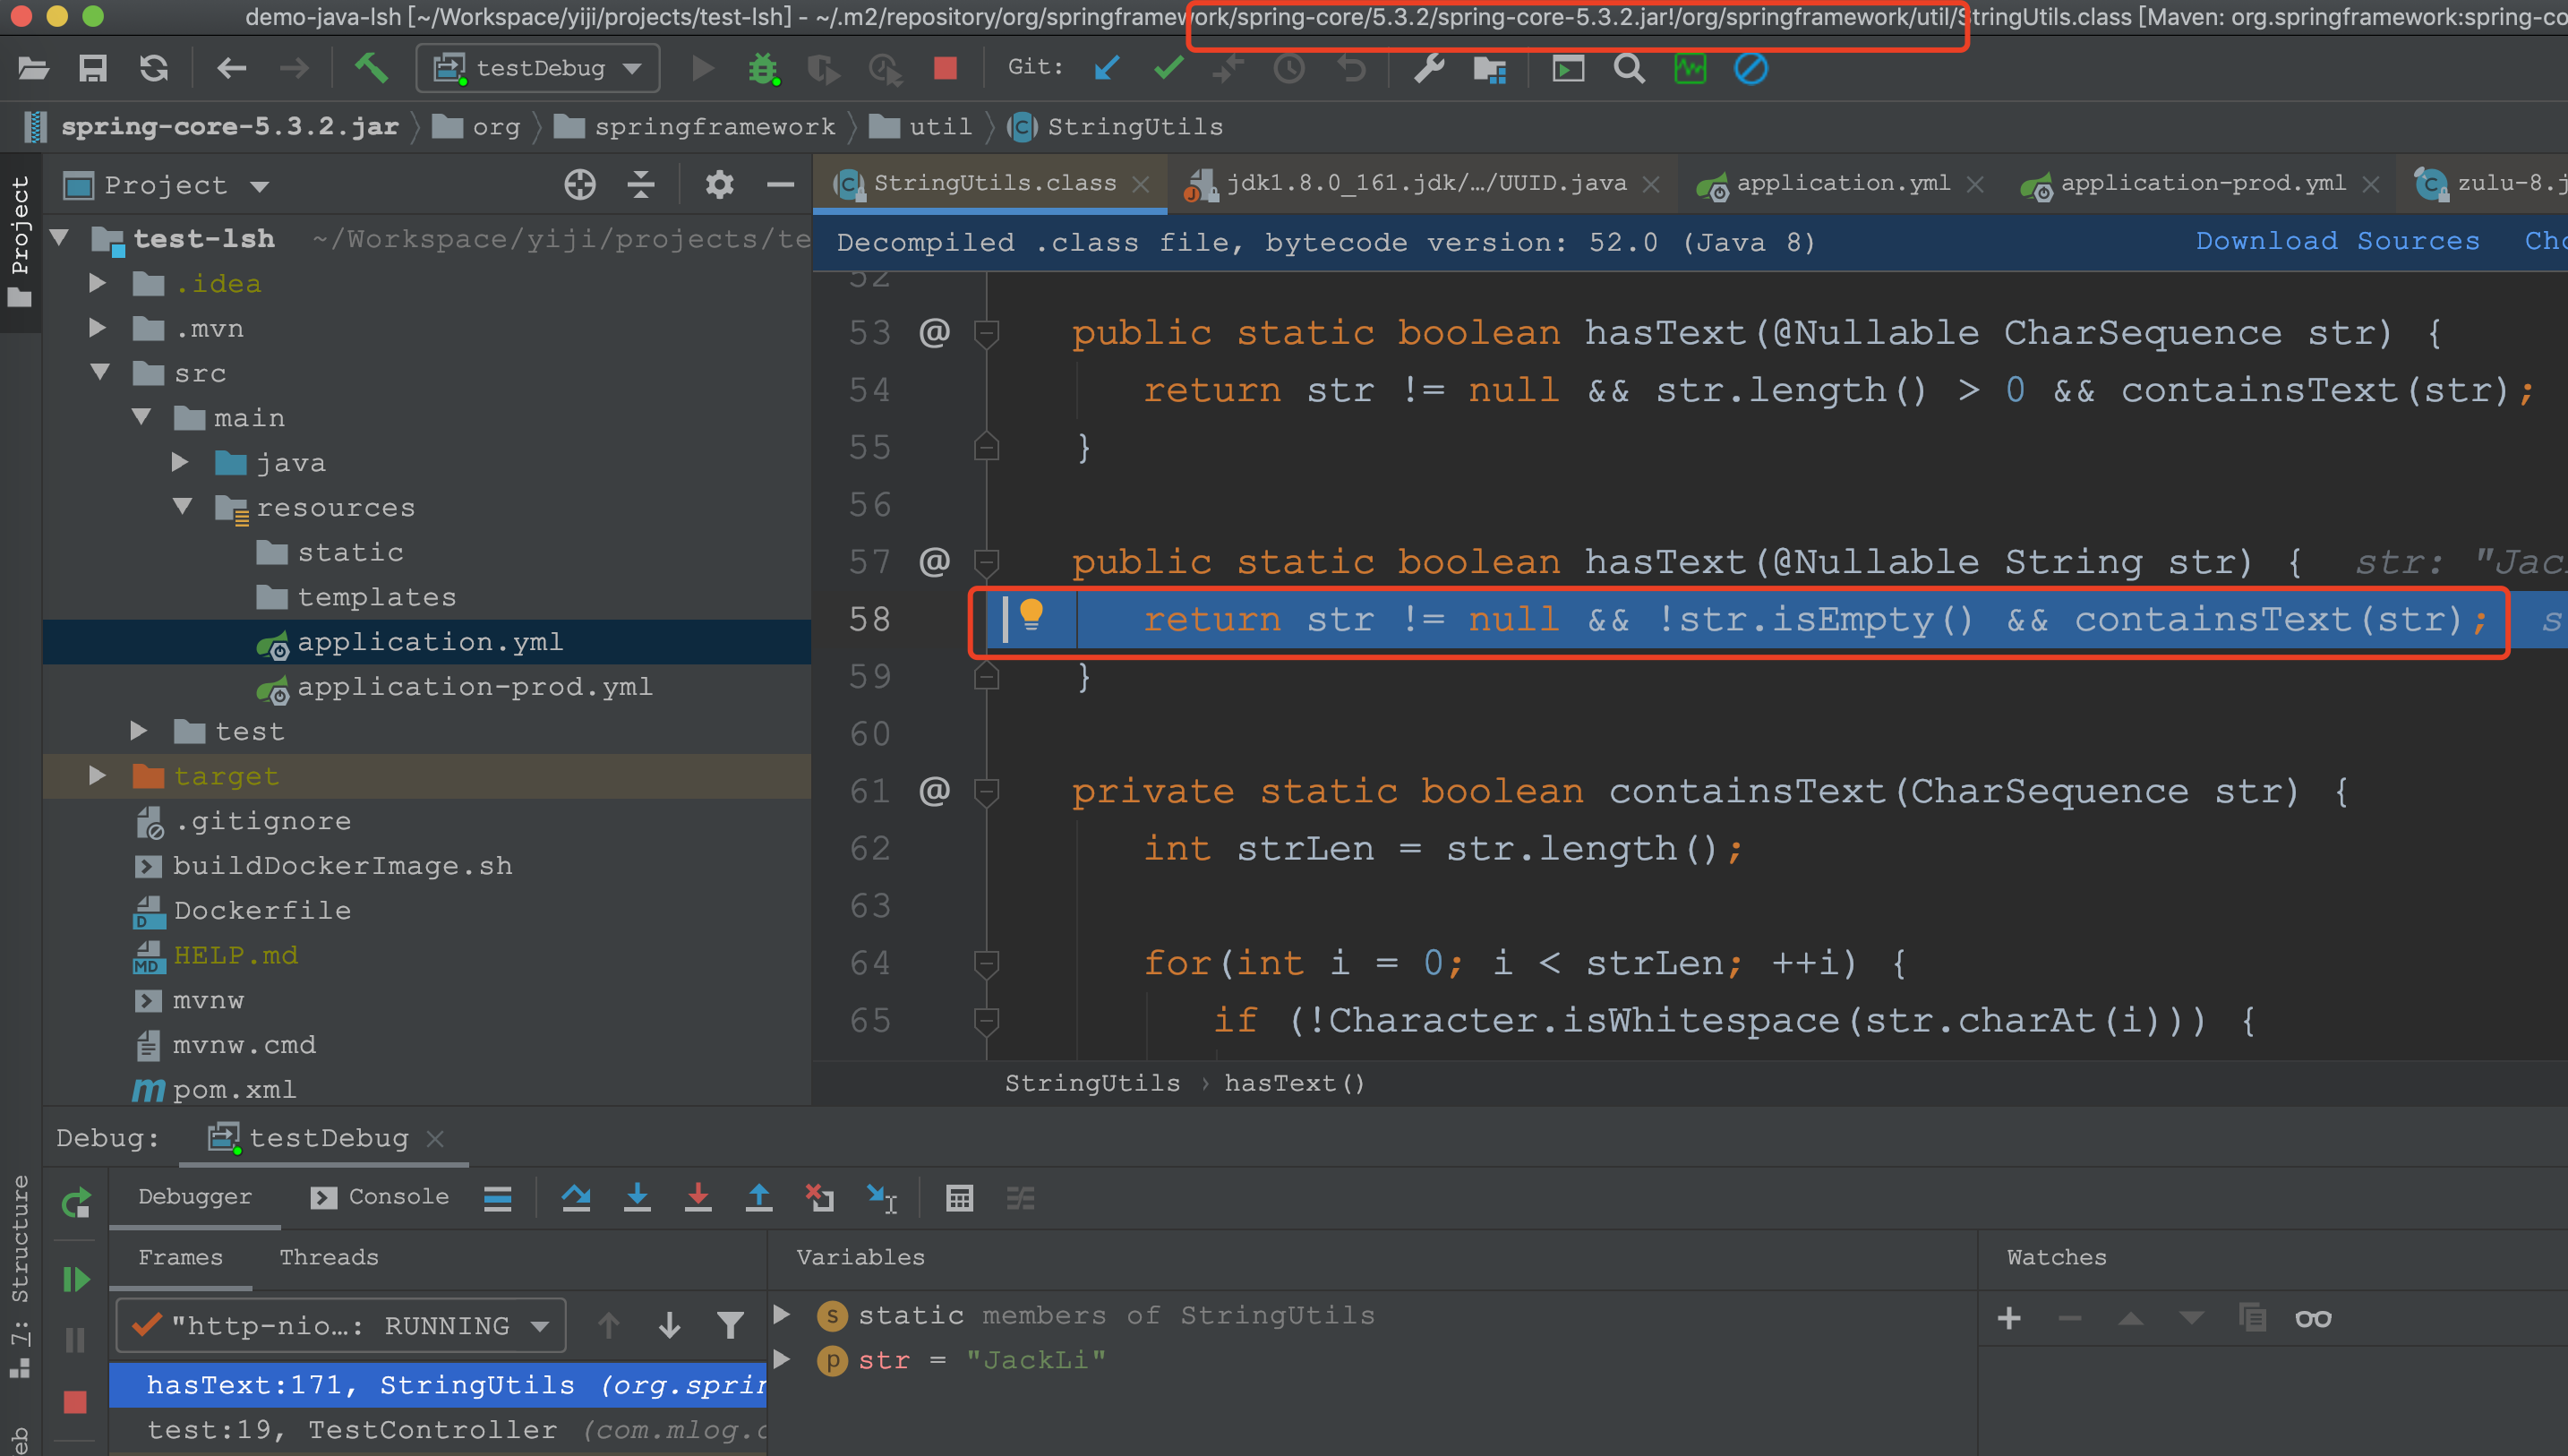Expand the .idea folder
This screenshot has width=2568, height=1456.
tap(97, 283)
